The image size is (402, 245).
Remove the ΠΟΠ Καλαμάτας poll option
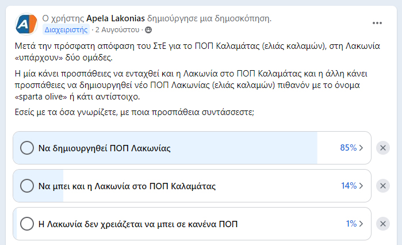pos(383,186)
